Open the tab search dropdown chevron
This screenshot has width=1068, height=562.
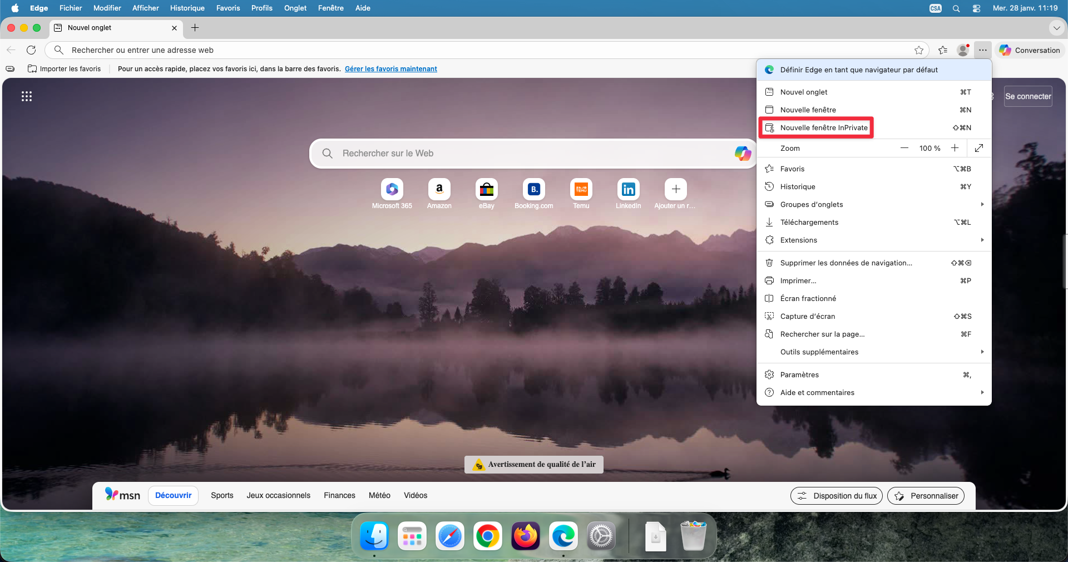pos(1056,28)
